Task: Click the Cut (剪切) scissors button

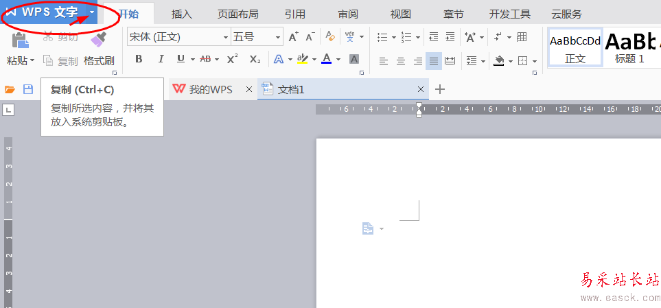Action: click(x=60, y=37)
